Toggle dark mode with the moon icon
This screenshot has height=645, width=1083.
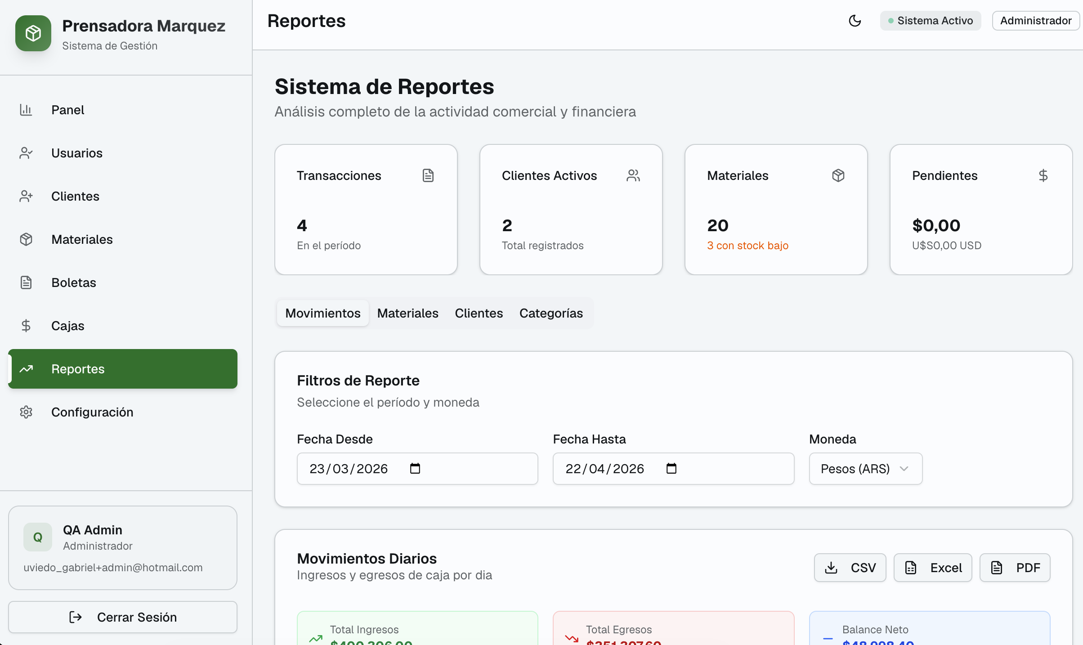pyautogui.click(x=855, y=21)
